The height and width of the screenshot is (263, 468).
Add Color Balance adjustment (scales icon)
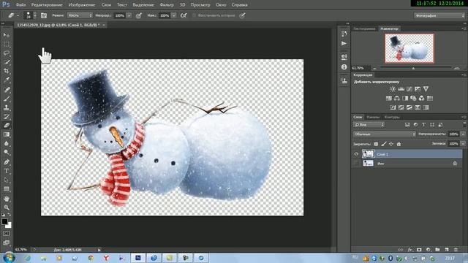tap(396, 98)
